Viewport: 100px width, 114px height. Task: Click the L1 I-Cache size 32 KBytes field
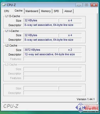pyautogui.click(x=41, y=35)
